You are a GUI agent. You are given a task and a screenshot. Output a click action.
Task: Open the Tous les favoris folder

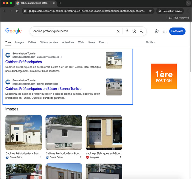click(179, 18)
